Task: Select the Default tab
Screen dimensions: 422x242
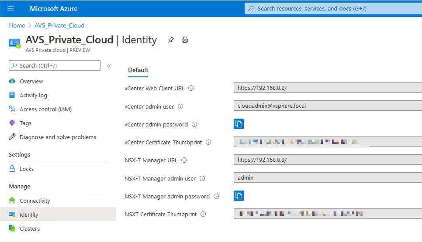Action: point(138,70)
